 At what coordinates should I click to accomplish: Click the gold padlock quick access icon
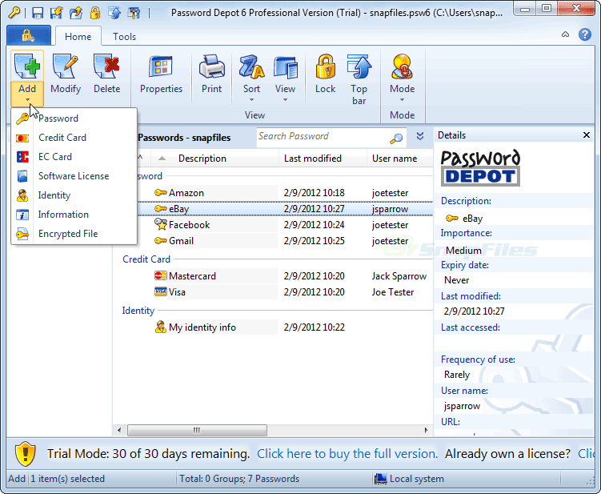click(x=95, y=13)
